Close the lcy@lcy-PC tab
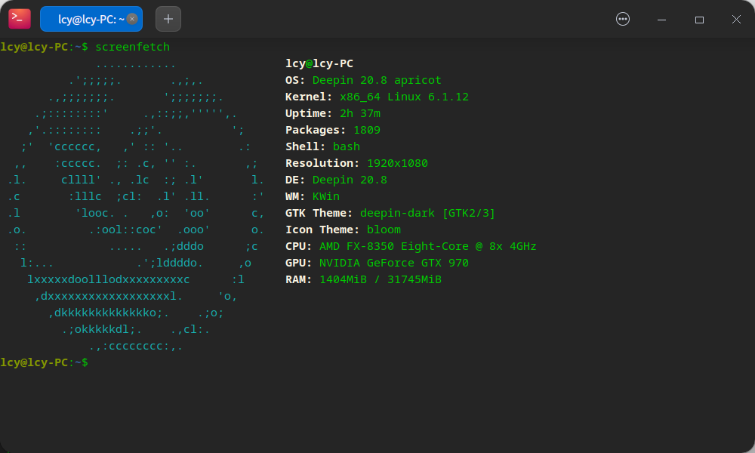Image resolution: width=755 pixels, height=453 pixels. tap(132, 19)
